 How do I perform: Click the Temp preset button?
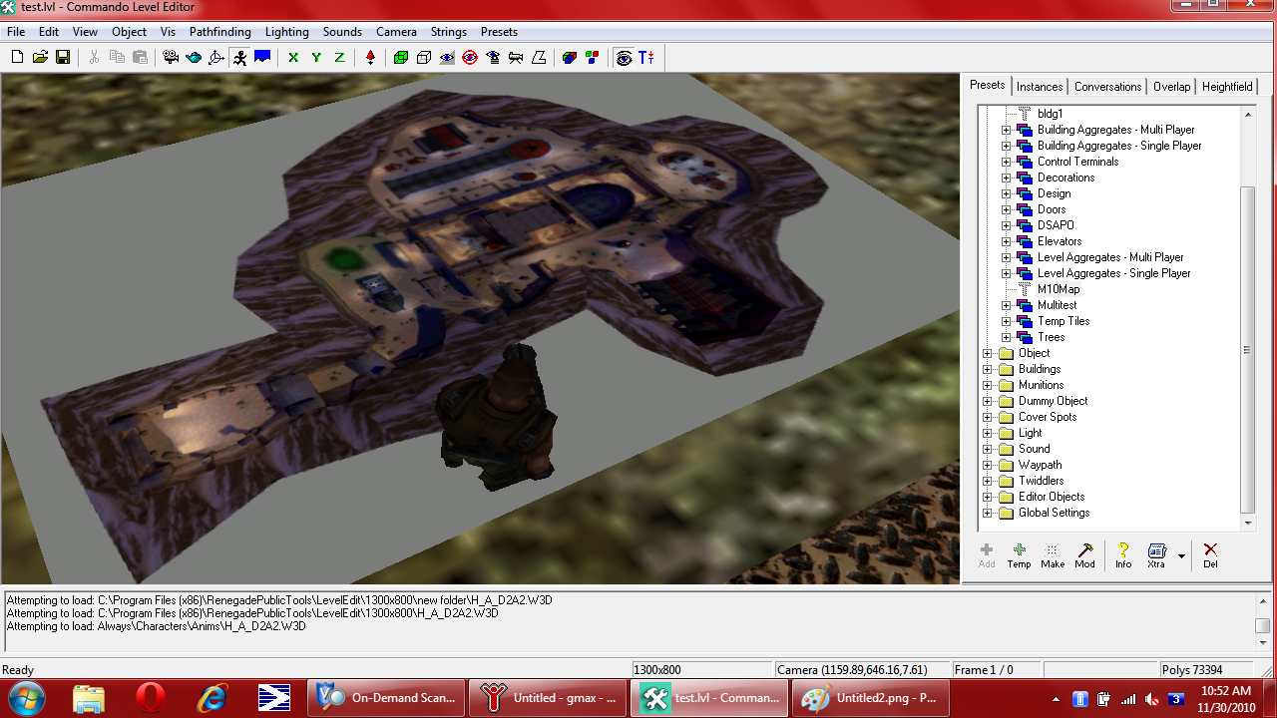[x=1019, y=554]
